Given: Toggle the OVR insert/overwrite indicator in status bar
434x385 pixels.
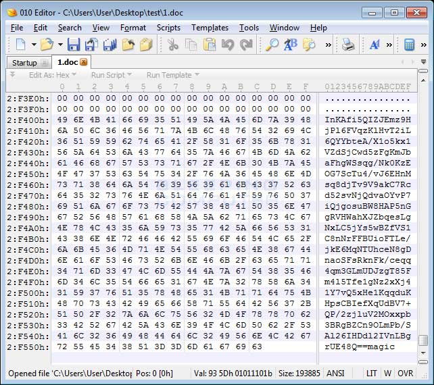Looking at the screenshot, I should (405, 374).
